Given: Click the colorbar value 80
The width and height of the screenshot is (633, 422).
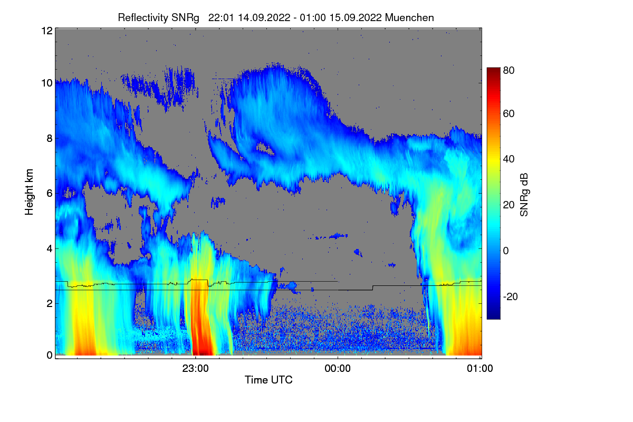Looking at the screenshot, I should (x=509, y=70).
